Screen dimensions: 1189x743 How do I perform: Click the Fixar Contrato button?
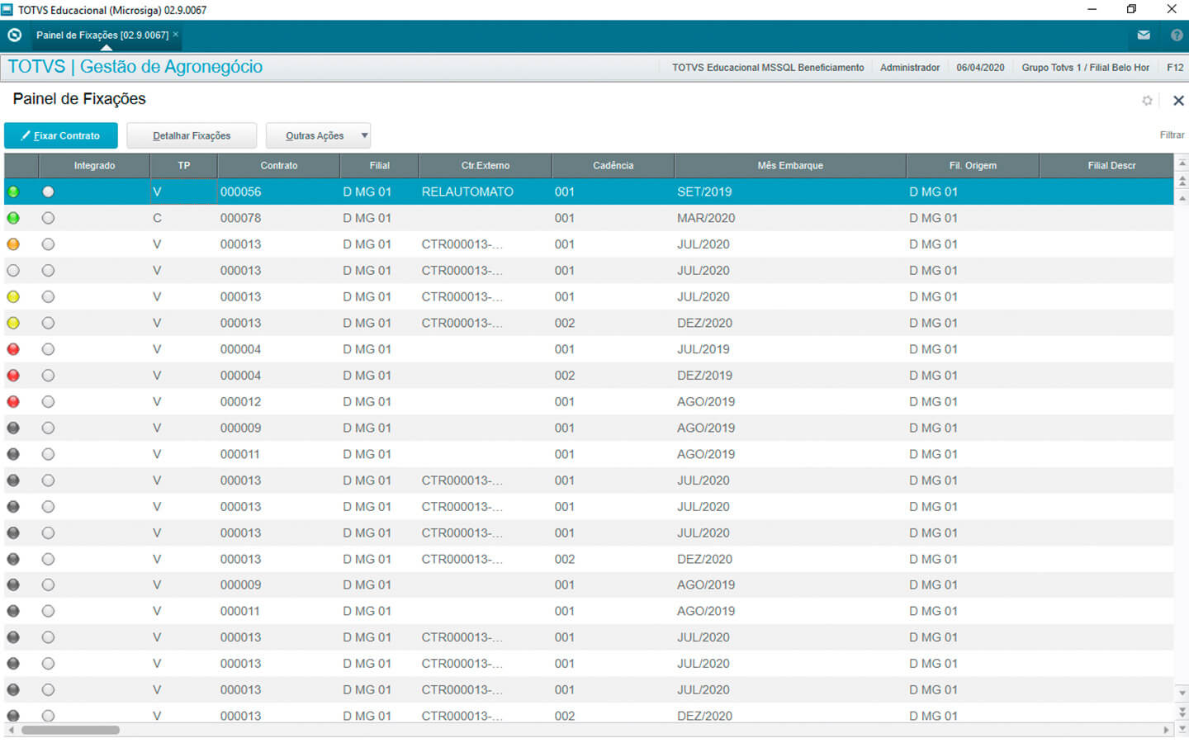60,136
